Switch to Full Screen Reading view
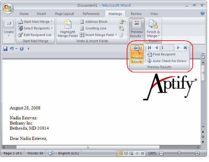Viewport: 209px width, 162px height. click(126, 153)
